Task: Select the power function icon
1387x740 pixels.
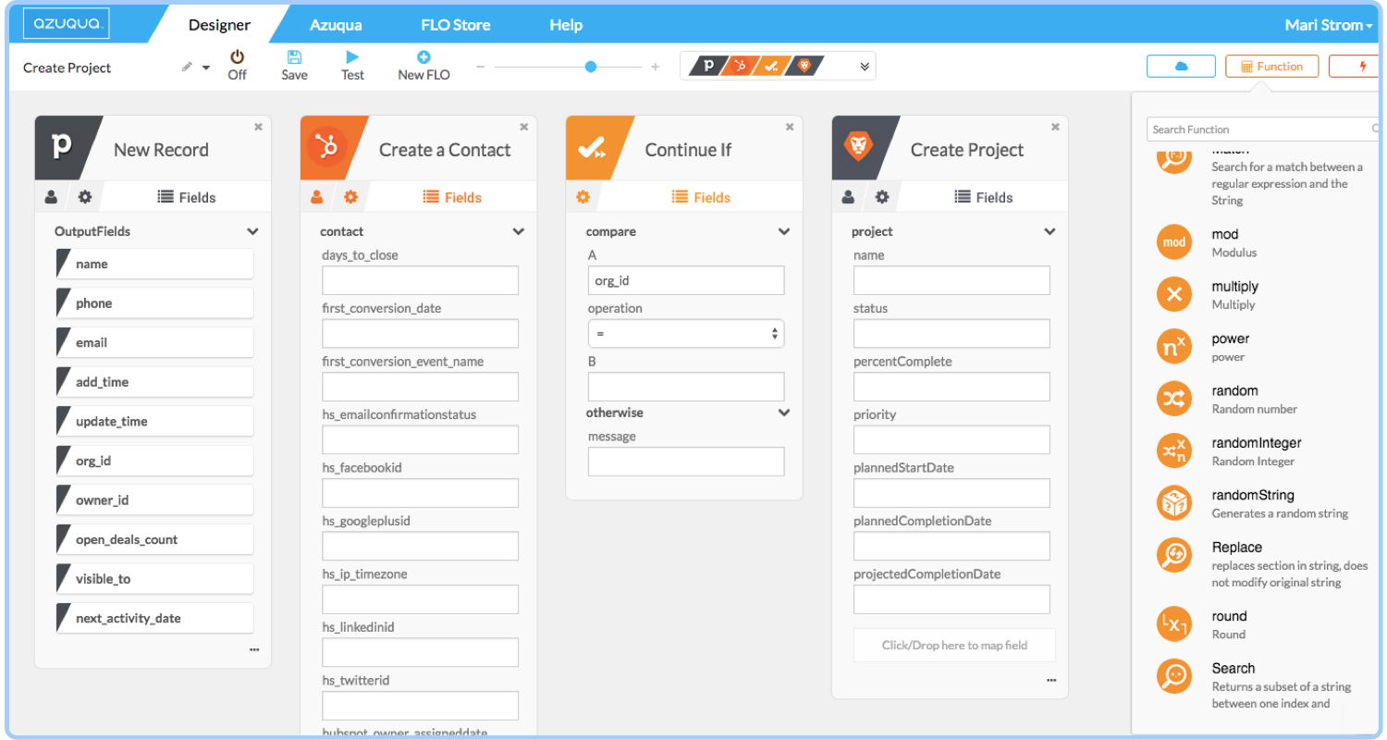Action: click(x=1174, y=347)
